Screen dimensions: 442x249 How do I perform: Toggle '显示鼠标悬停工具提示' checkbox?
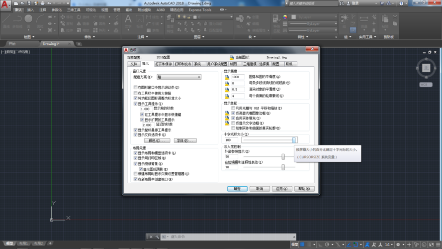[x=136, y=130]
